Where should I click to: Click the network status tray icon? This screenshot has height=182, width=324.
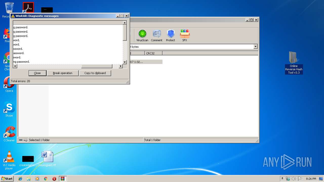coord(288,179)
